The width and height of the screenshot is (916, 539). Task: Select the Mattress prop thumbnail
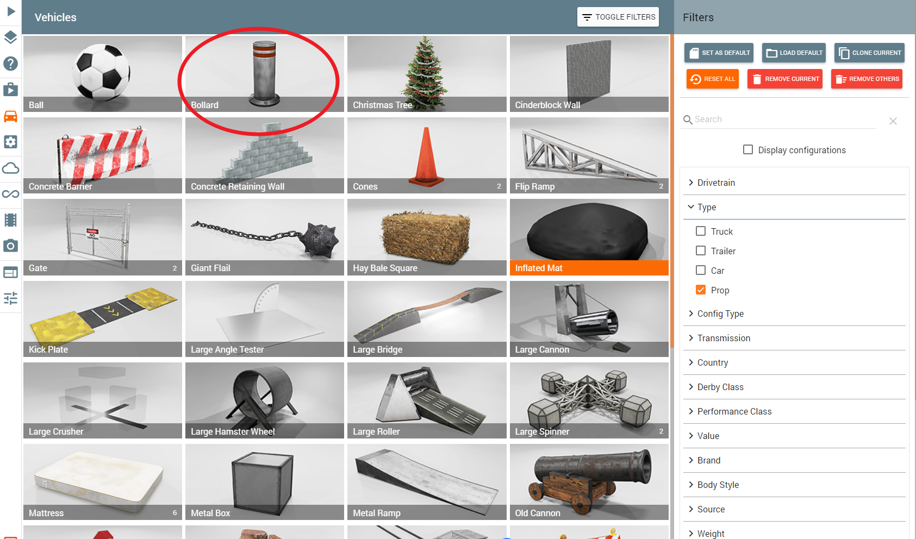103,482
